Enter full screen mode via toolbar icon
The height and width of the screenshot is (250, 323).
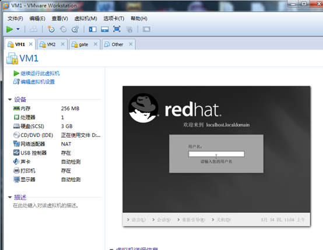click(x=117, y=29)
